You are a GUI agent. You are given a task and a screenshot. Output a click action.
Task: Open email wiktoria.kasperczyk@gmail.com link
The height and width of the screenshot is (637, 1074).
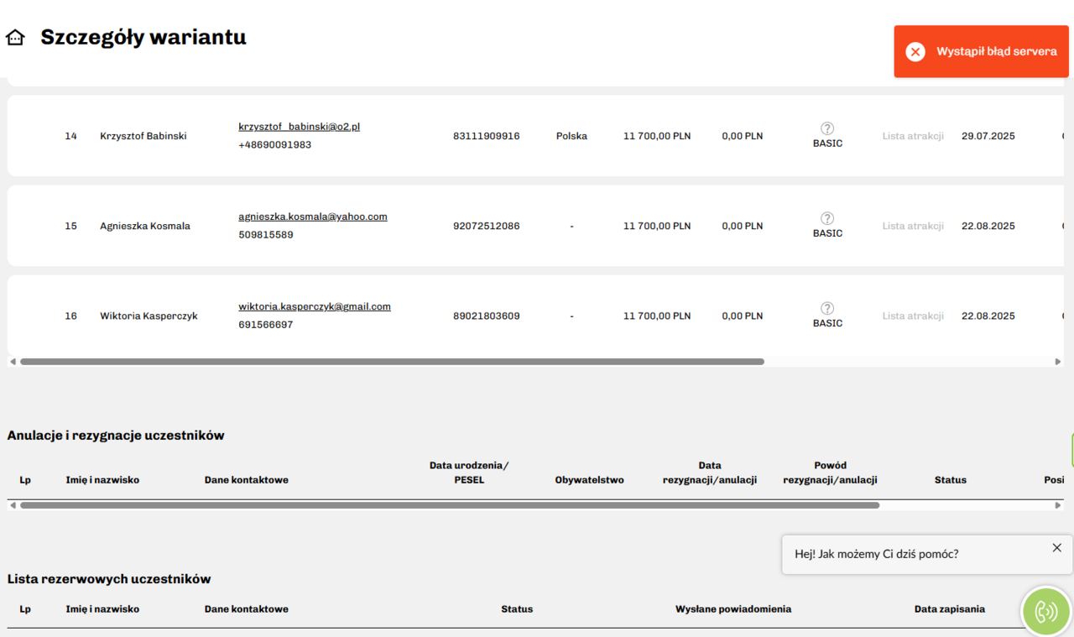(314, 306)
